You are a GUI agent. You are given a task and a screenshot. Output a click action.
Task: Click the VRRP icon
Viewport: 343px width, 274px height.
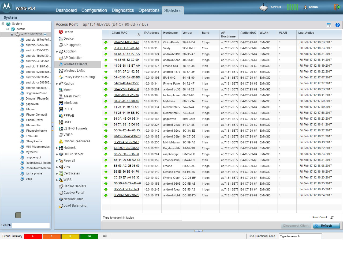pyautogui.click(x=61, y=135)
